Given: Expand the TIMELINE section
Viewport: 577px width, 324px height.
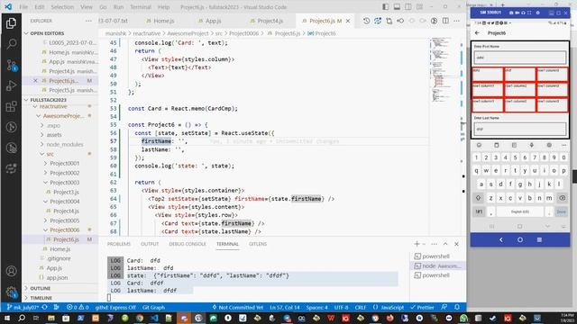Looking at the screenshot, I should click(60, 298).
